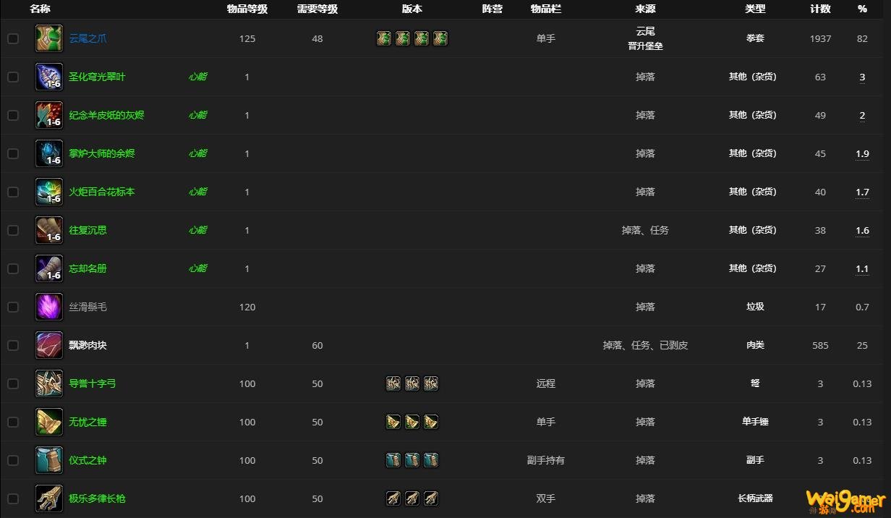The image size is (891, 518).
Task: Open the 云尾之爪 item link
Action: [88, 38]
